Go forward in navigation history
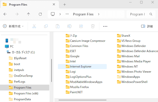The width and height of the screenshot is (158, 102). coord(17,14)
